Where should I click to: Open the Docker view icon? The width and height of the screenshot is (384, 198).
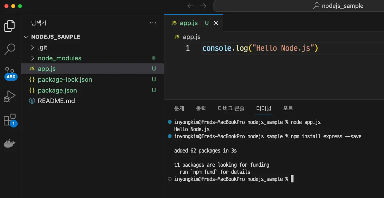tap(9, 143)
